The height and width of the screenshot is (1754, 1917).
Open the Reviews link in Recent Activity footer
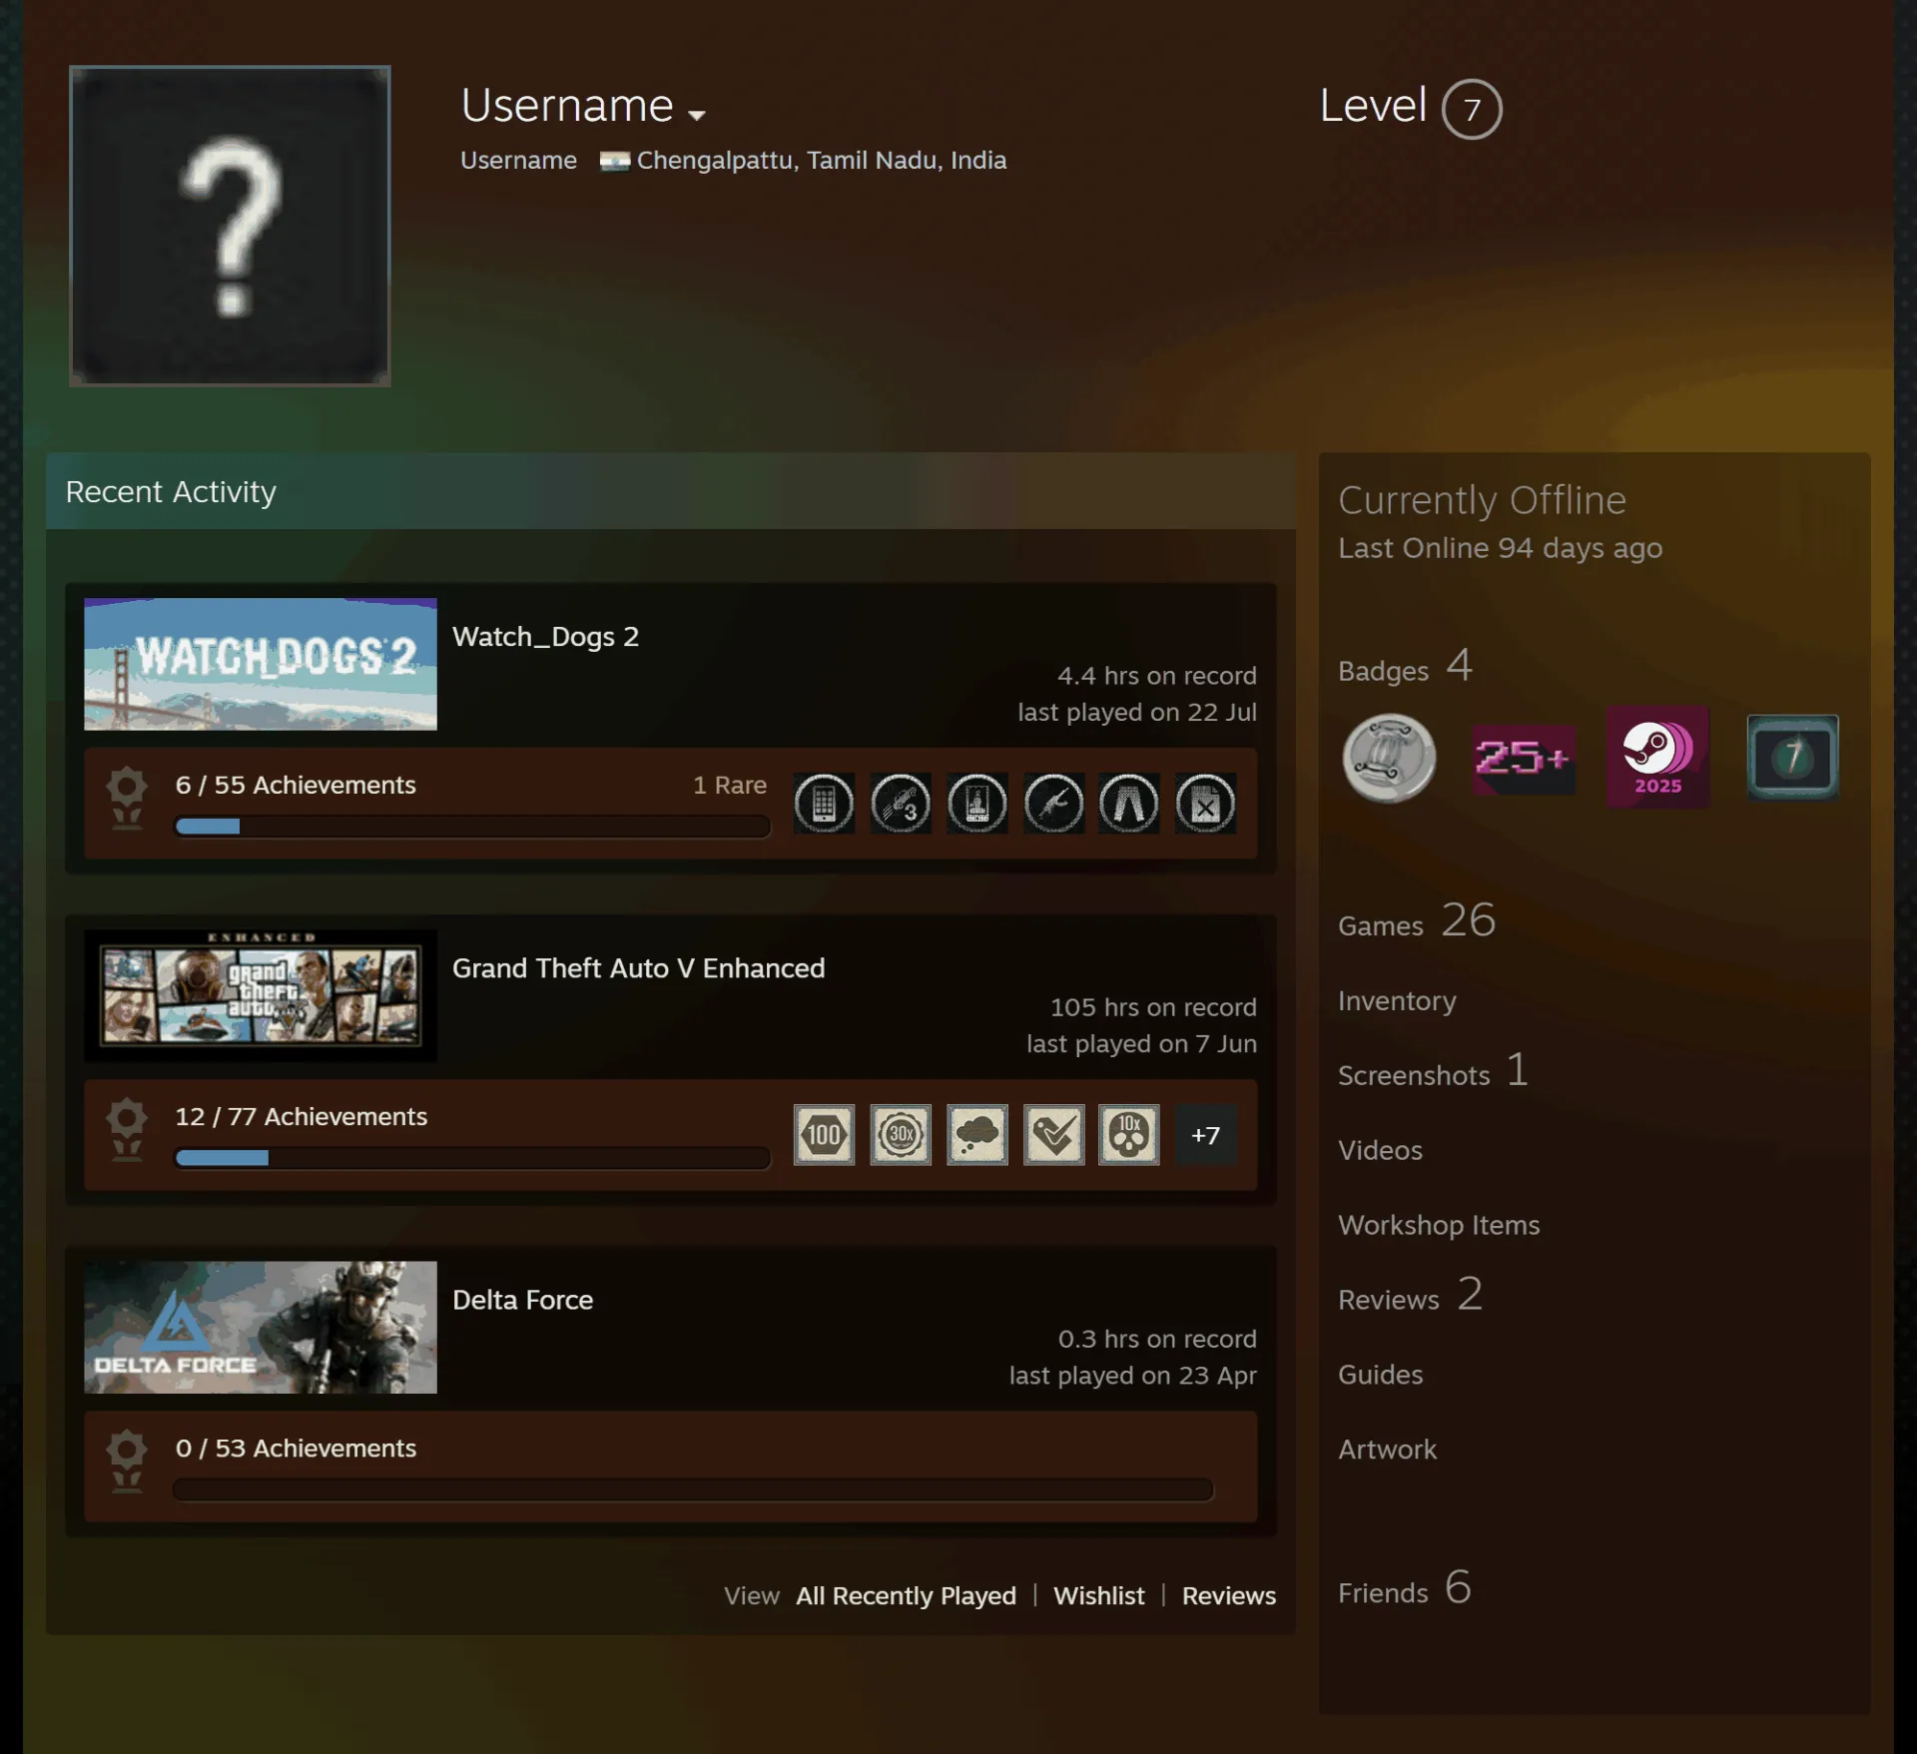coord(1228,1595)
